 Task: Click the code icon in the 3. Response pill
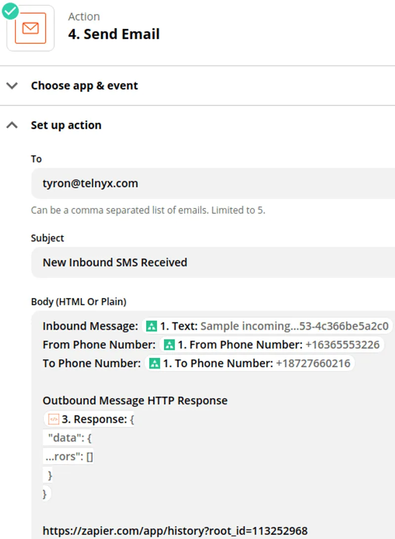53,419
